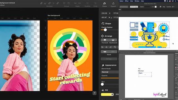Click the Share icon in the editor toolbar
Viewport: 178px width, 100px height.
104,4
